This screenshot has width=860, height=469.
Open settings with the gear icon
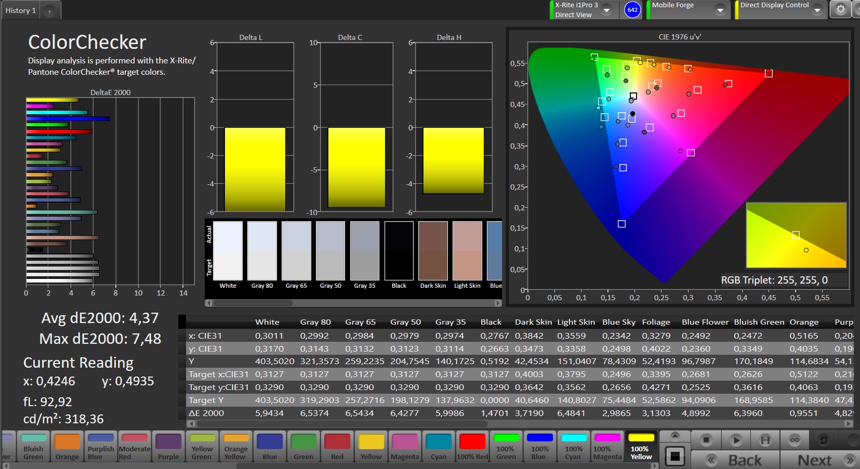point(840,9)
